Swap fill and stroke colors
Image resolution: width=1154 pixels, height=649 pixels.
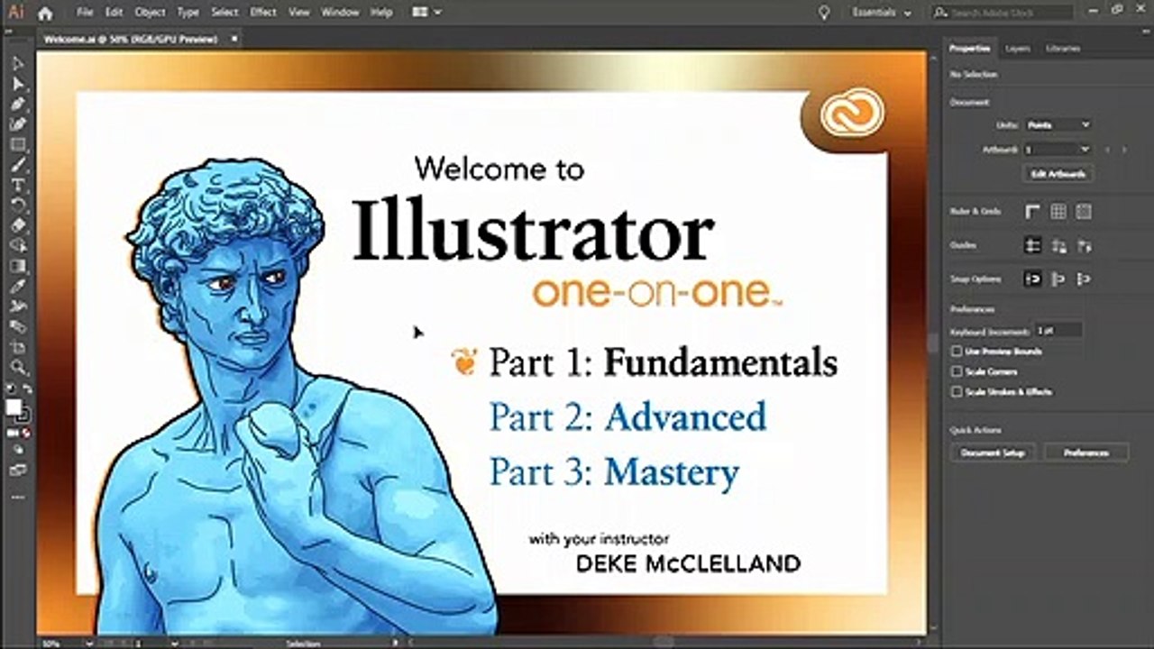click(27, 388)
